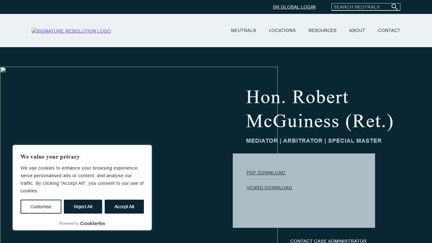Click the grey bio panel
The width and height of the screenshot is (432, 243).
pyautogui.click(x=332, y=212)
